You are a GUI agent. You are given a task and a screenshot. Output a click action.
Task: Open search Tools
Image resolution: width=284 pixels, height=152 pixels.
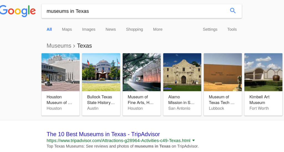click(232, 29)
